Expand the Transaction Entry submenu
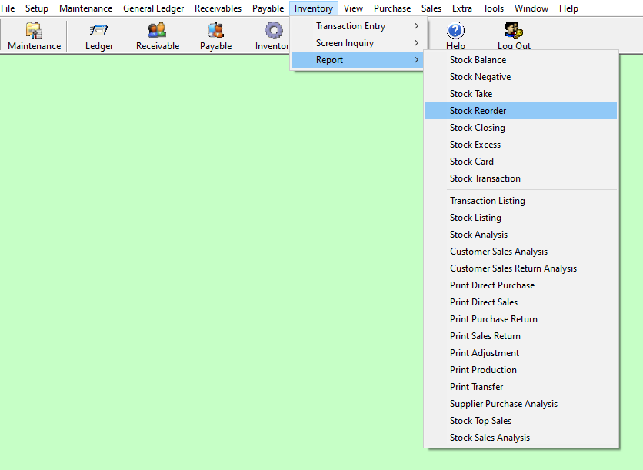The image size is (643, 470). click(357, 26)
